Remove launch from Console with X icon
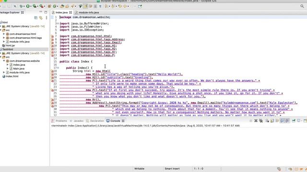Image resolution: width=307 pixels, height=172 pixels. coord(256,121)
